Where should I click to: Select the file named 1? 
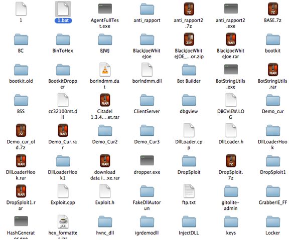(21, 9)
